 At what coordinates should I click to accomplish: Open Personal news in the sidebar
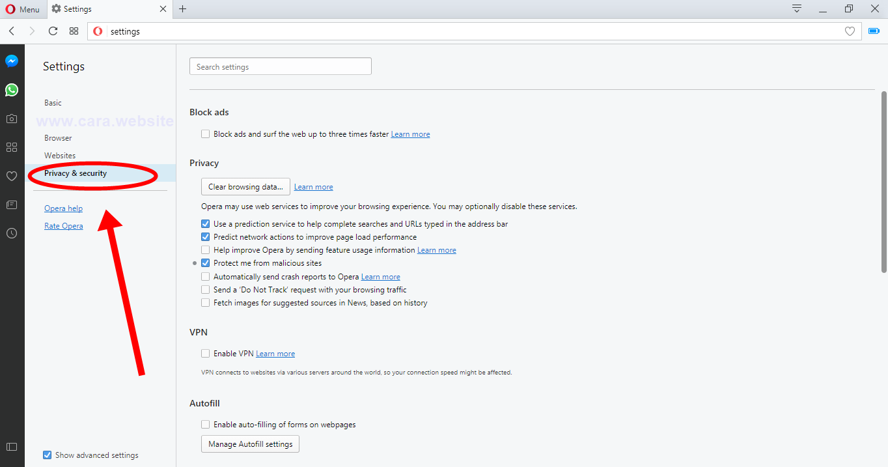[x=12, y=205]
